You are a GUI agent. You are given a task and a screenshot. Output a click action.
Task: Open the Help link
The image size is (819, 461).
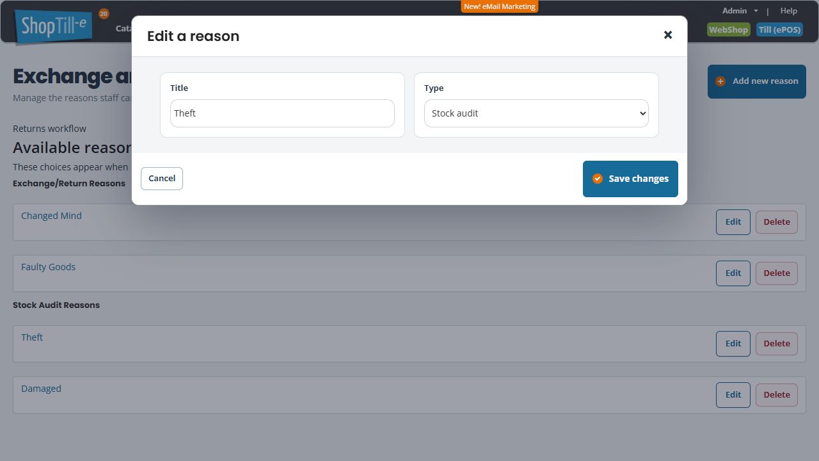(x=788, y=11)
